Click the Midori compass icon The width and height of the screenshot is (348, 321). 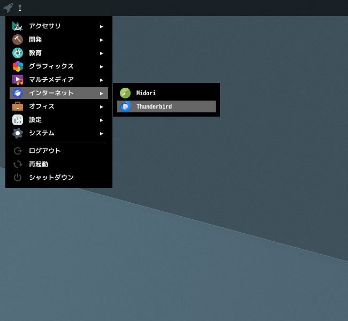click(125, 93)
